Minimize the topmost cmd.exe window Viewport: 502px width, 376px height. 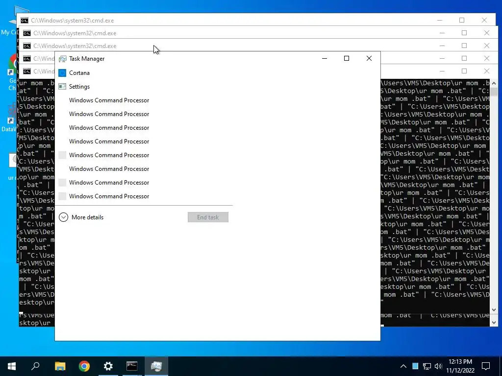[440, 21]
